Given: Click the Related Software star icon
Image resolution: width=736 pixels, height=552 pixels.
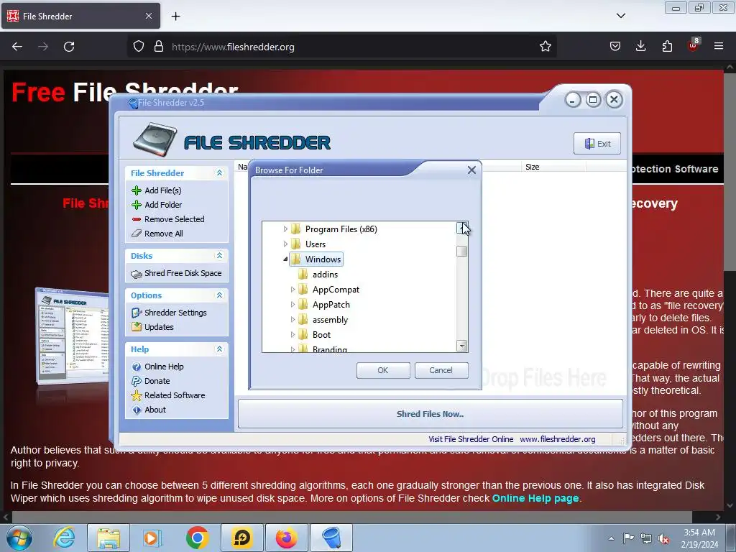Looking at the screenshot, I should click(x=137, y=395).
